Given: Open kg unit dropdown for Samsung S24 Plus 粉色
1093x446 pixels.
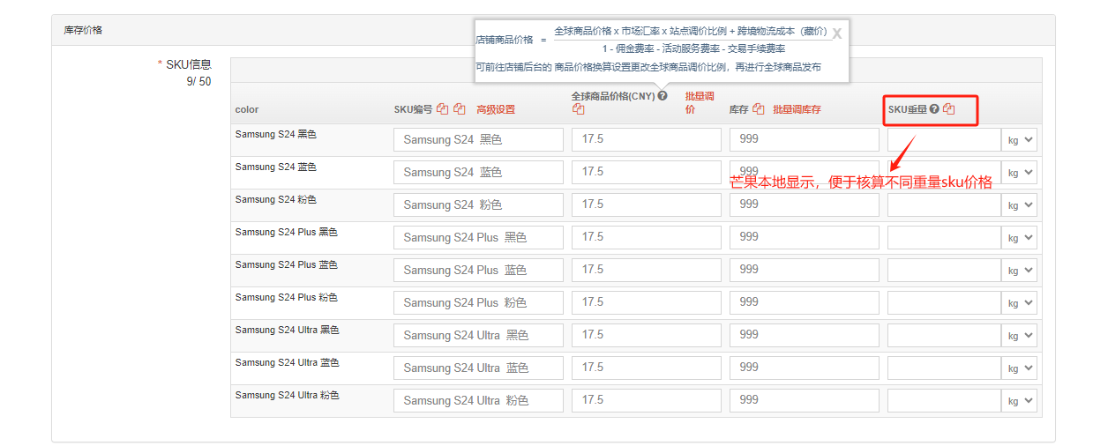Looking at the screenshot, I should [x=1021, y=303].
